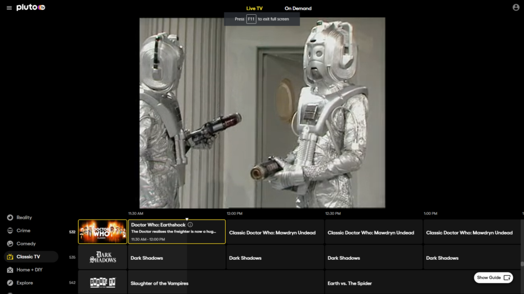Select Dark Shadows at 1:00 PM
The width and height of the screenshot is (524, 294).
[x=472, y=257]
